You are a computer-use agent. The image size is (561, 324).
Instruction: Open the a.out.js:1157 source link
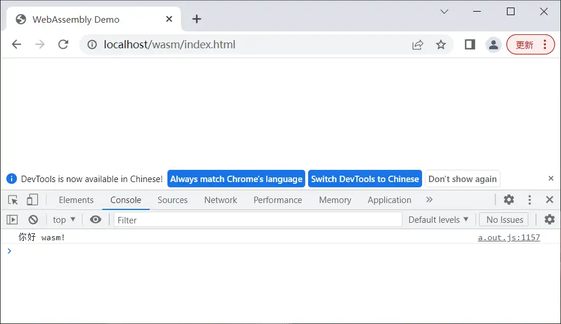click(x=509, y=237)
